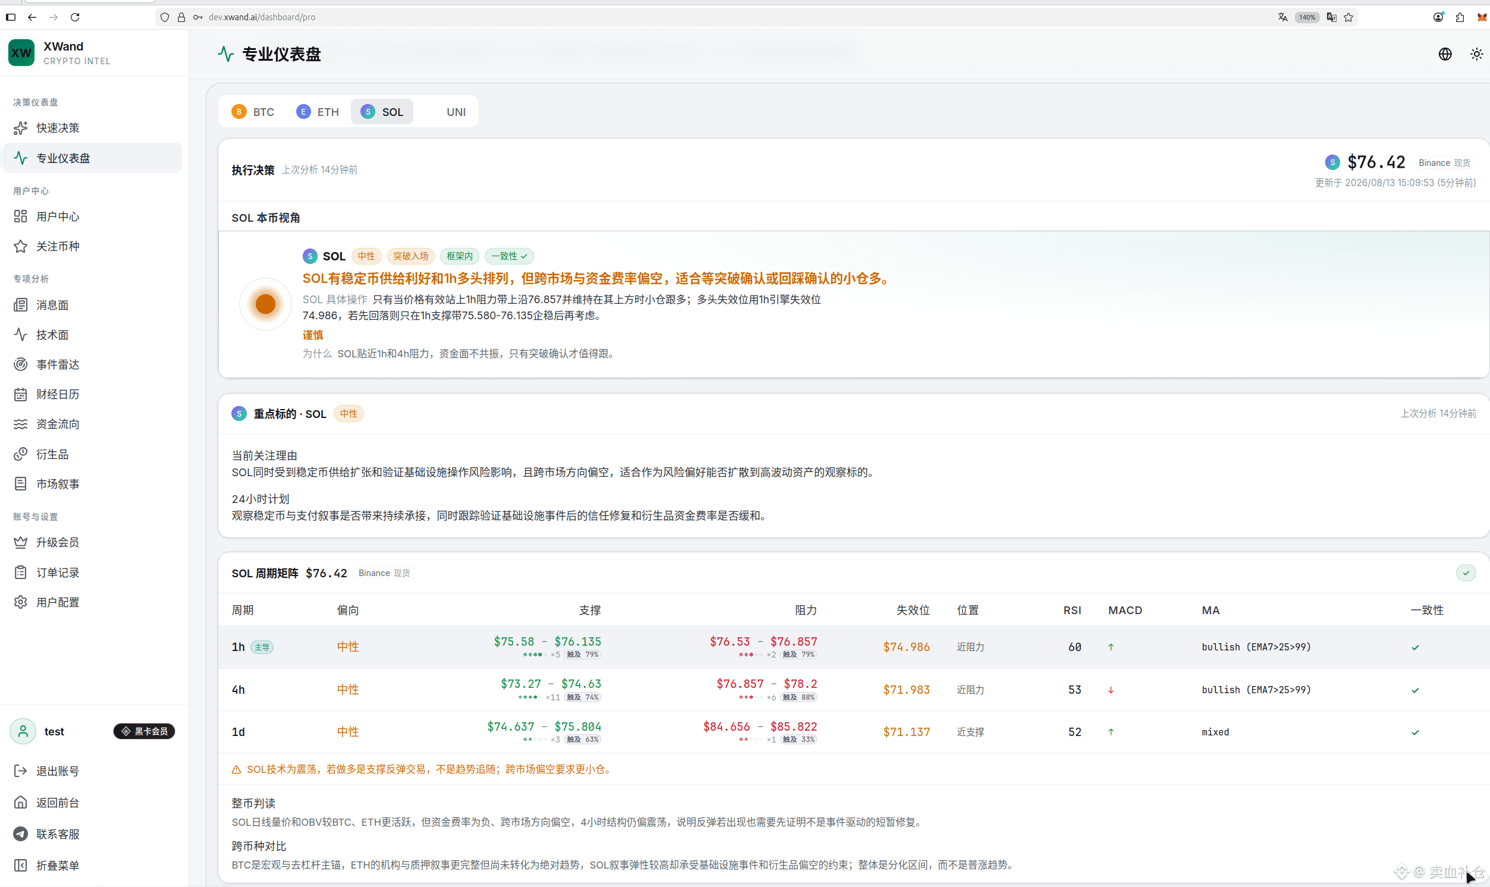This screenshot has height=887, width=1490.
Task: Click browser forward arrow
Action: click(x=54, y=17)
